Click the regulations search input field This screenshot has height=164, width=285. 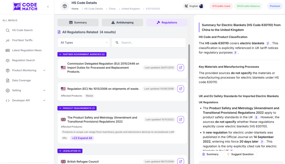point(149,43)
